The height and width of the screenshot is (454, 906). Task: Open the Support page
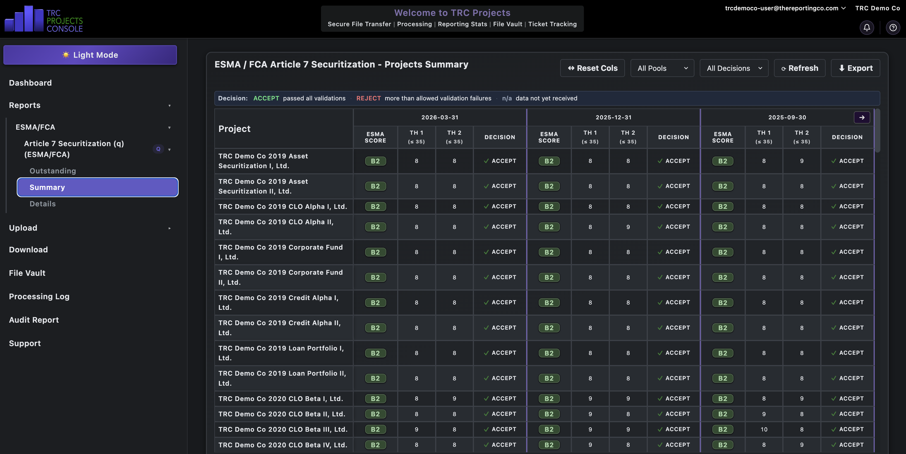[x=25, y=343]
